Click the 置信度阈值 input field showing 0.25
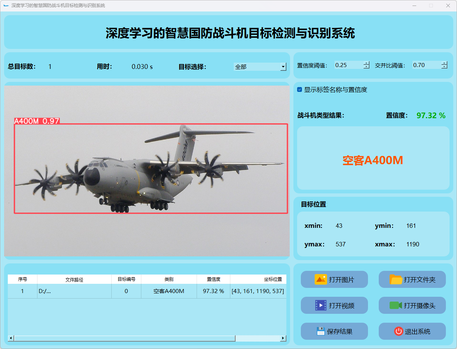The width and height of the screenshot is (457, 349). (349, 65)
